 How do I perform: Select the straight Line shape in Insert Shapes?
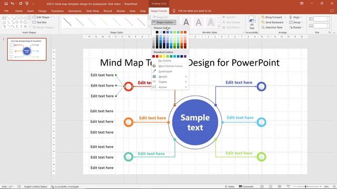pos(8,18)
